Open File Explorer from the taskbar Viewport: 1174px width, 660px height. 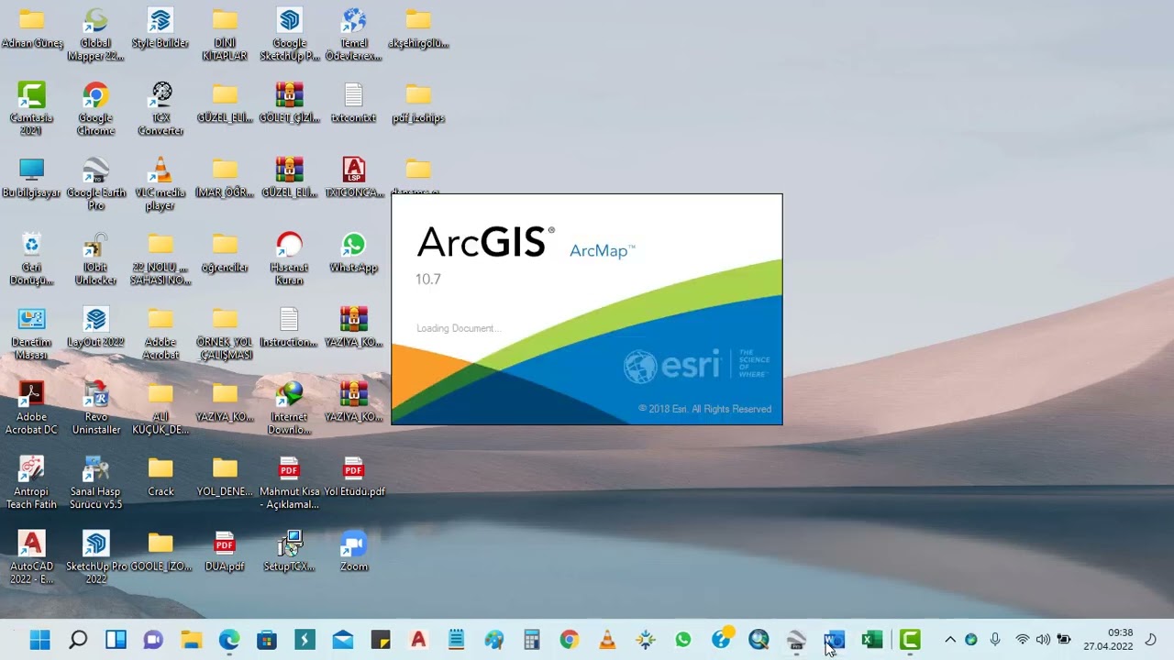pos(192,640)
